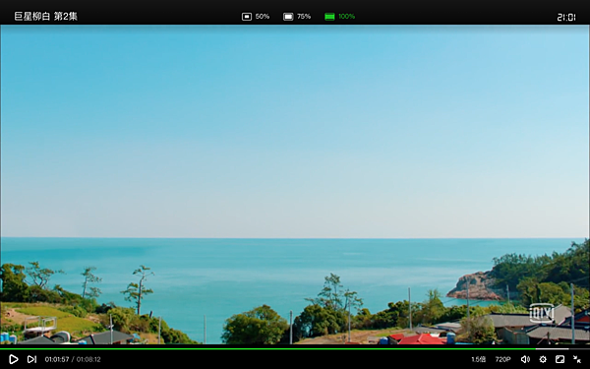
Task: Click the 巨星柳白 第2集 title
Action: click(x=46, y=16)
